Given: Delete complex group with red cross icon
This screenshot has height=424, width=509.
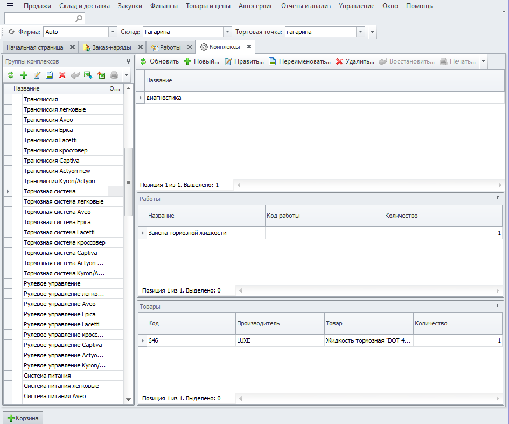Looking at the screenshot, I should point(62,75).
